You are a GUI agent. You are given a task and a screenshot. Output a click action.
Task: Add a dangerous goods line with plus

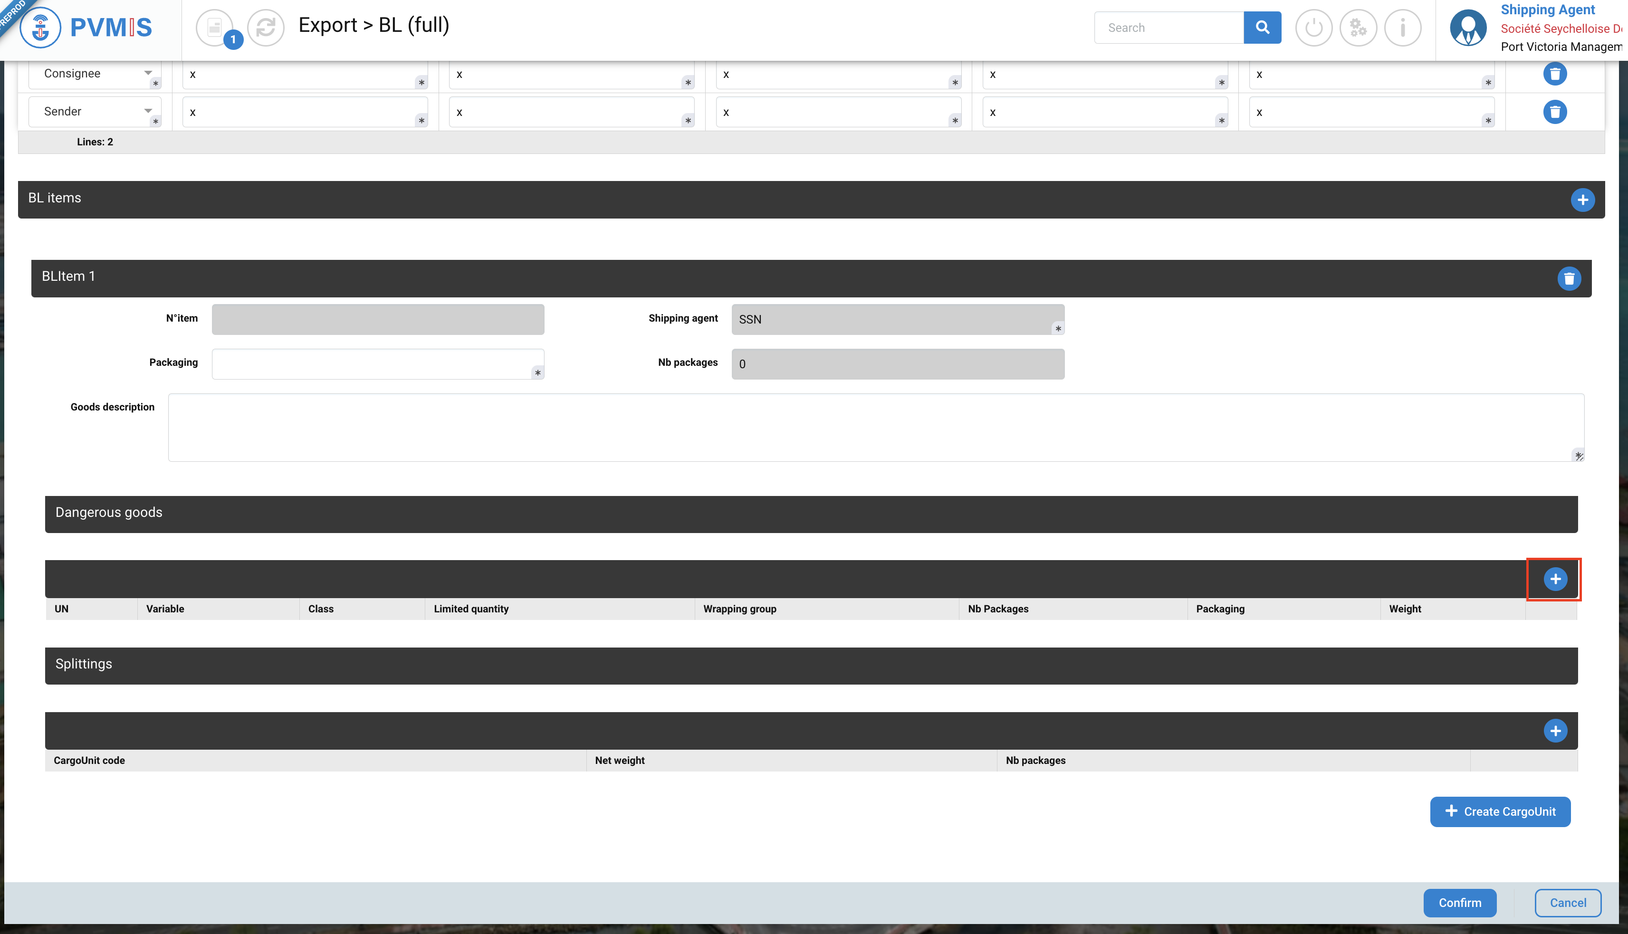tap(1555, 579)
